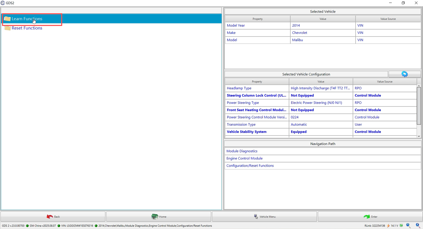423x229 pixels.
Task: Select Configuration/Reset Functions path entry
Action: point(250,166)
